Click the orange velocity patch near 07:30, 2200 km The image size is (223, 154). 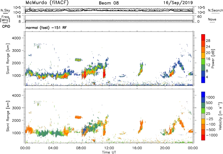pos(78,117)
